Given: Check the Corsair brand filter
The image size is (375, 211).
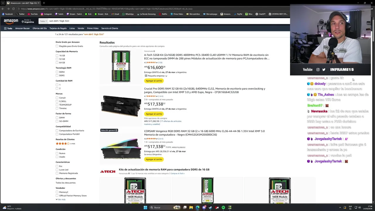Looking at the screenshot, I should (57, 98).
